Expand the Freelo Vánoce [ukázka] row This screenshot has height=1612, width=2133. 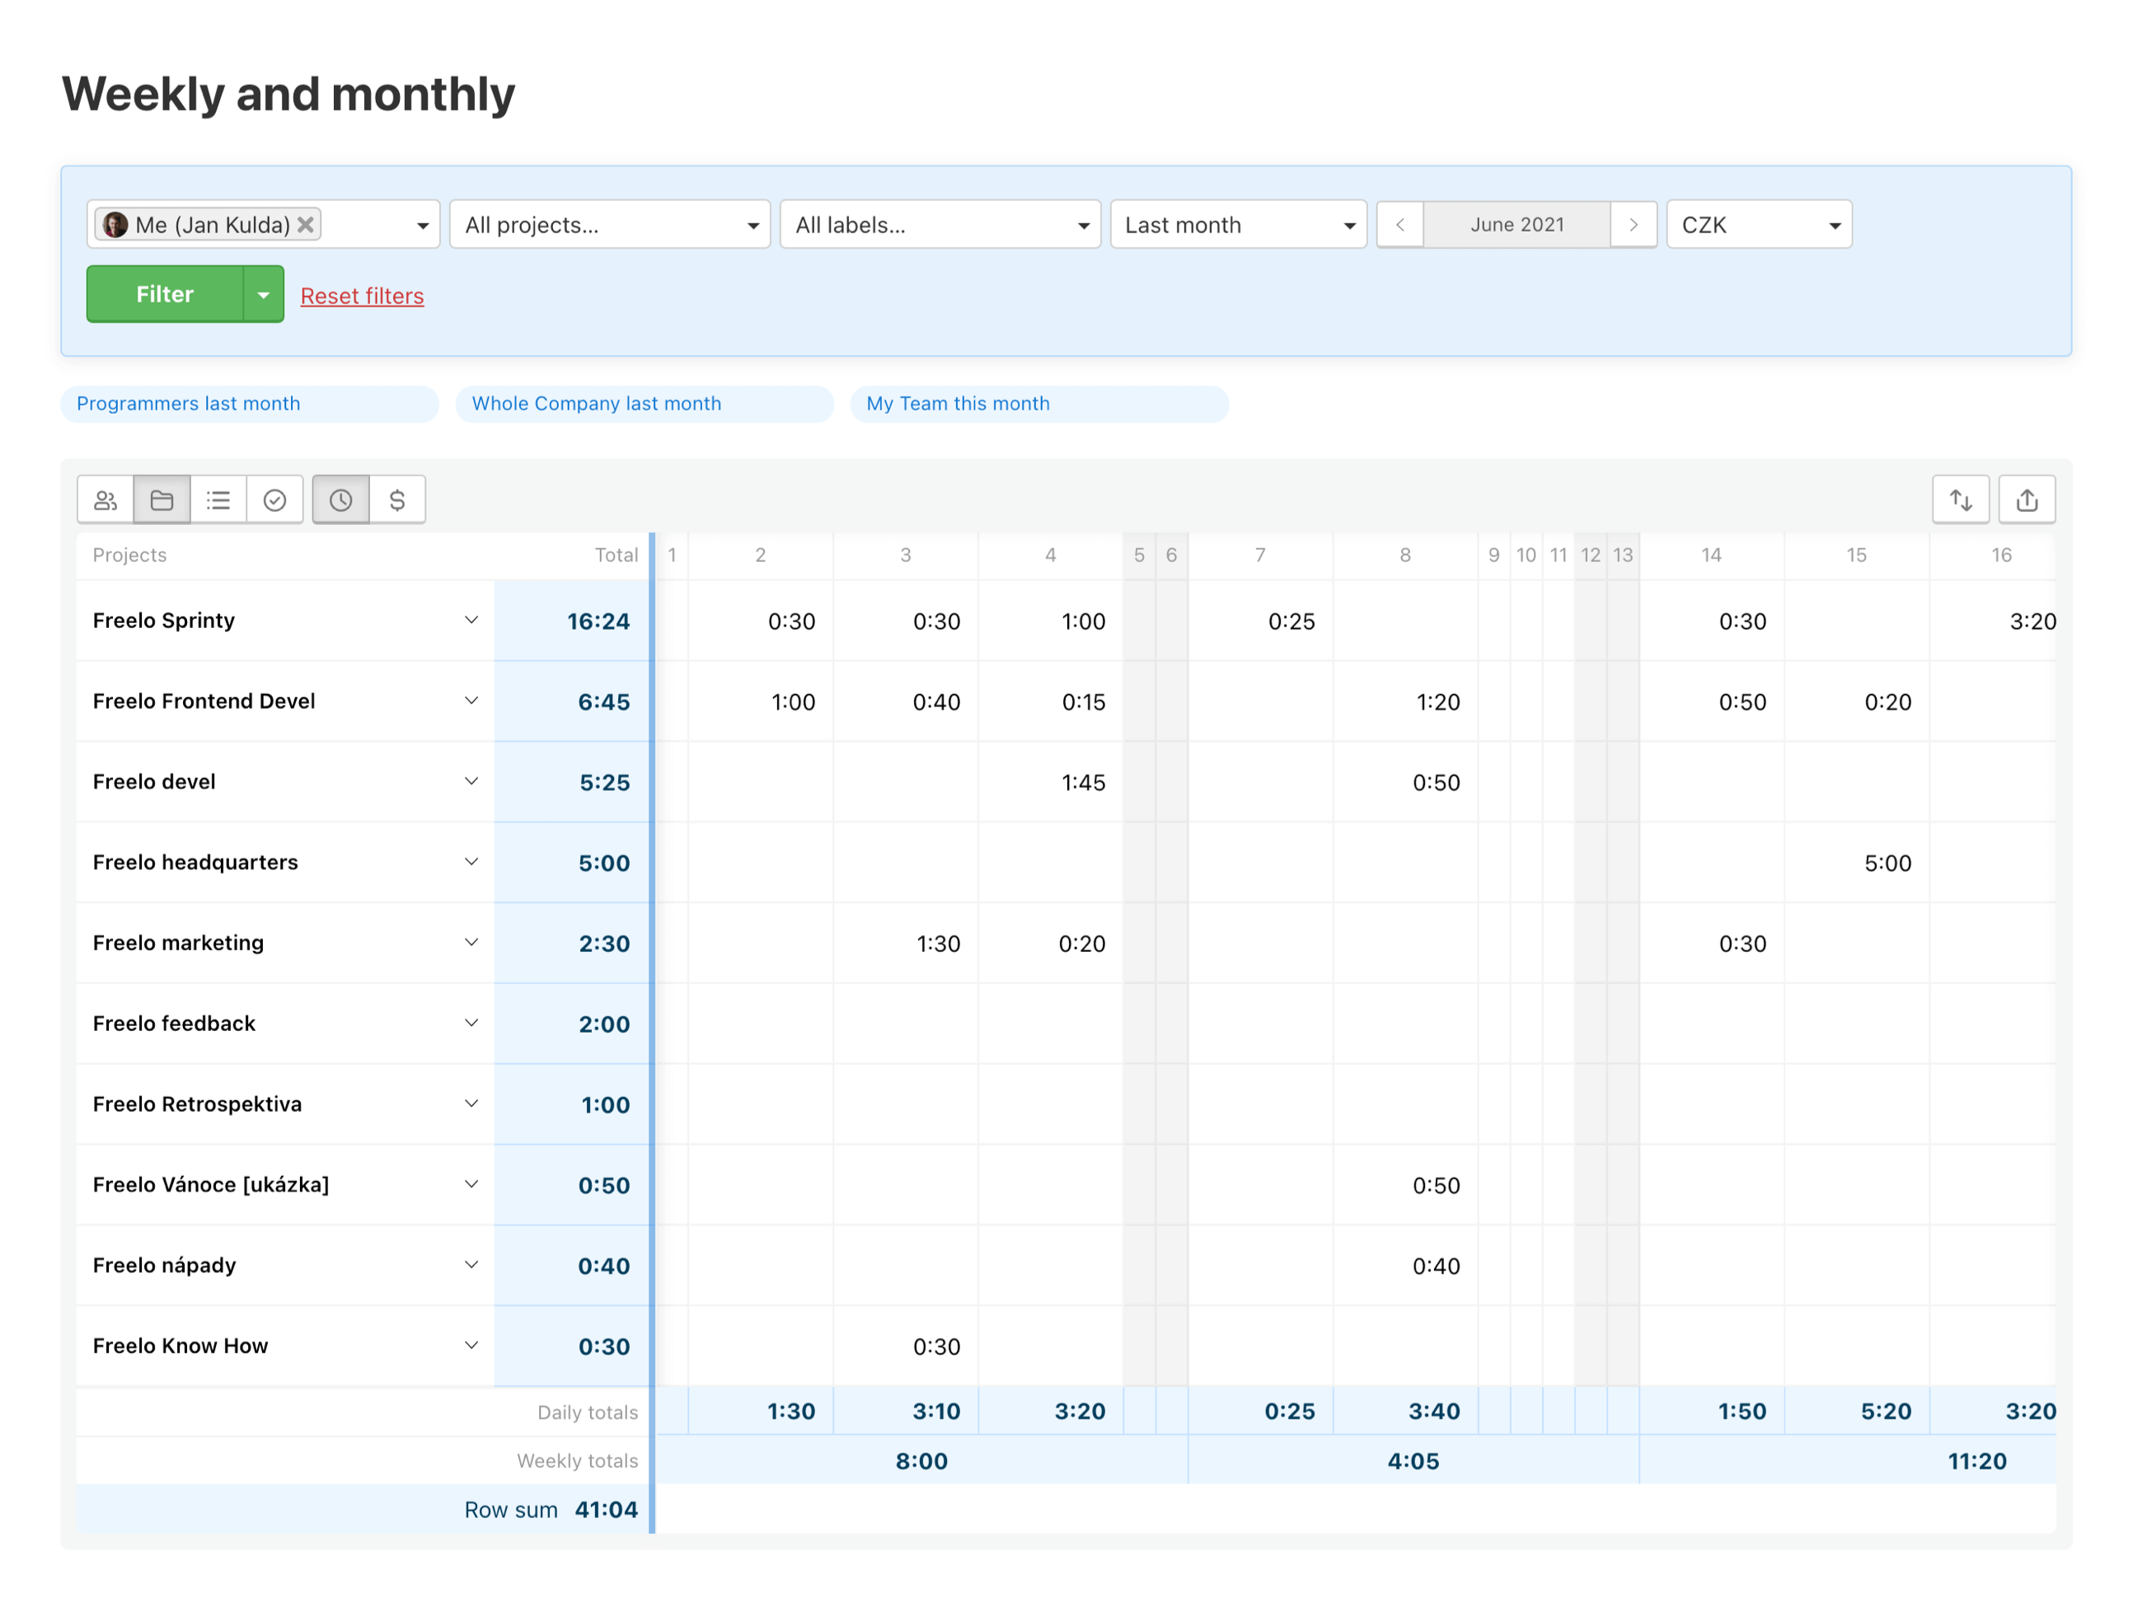[471, 1184]
